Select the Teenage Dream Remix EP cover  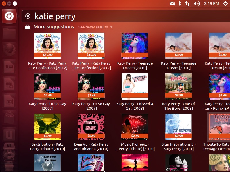pyautogui.click(x=219, y=86)
